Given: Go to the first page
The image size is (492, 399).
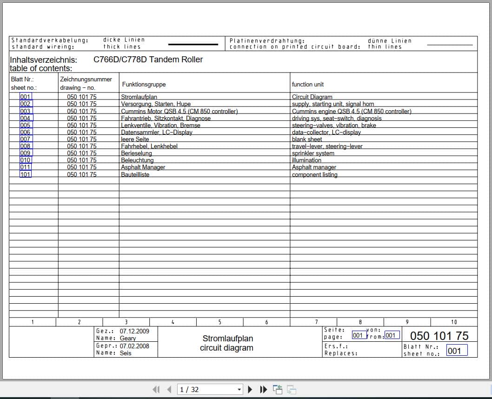Looking at the screenshot, I should [x=156, y=390].
